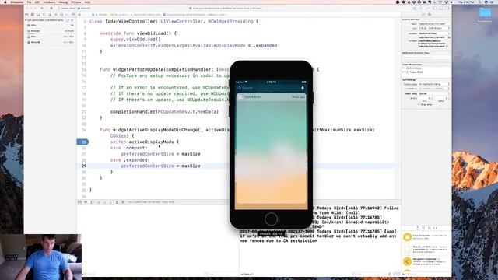Toggle navigator panel visibility
This screenshot has height=280, width=498.
[434, 9]
